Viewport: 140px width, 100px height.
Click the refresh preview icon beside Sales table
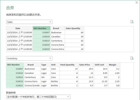tap(132, 22)
